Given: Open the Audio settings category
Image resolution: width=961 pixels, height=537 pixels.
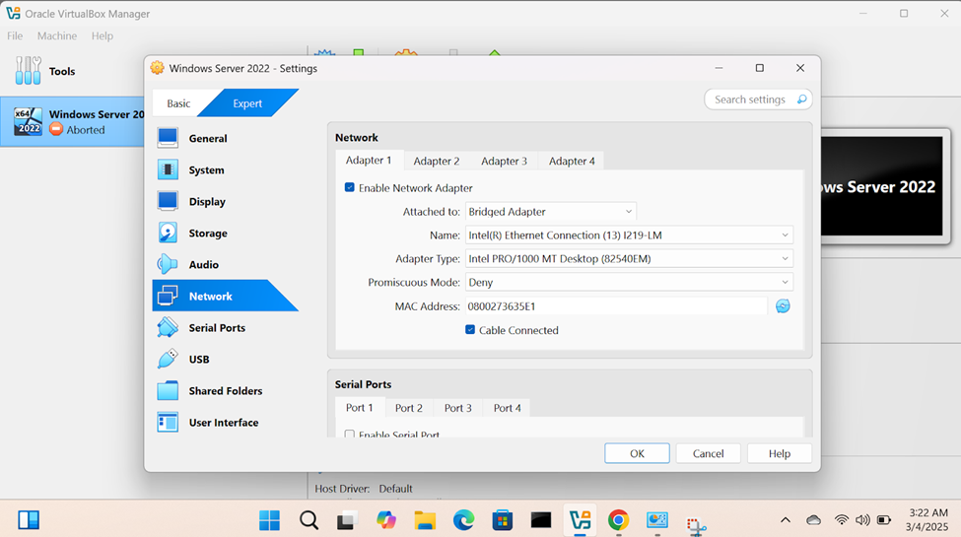Looking at the screenshot, I should (225, 265).
